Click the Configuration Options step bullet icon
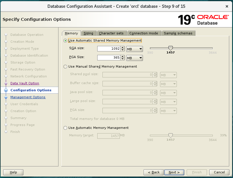Image resolution: width=233 pixels, height=178 pixels. click(6, 90)
